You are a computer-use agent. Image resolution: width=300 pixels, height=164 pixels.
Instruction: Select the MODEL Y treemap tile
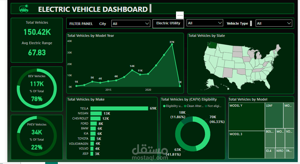pyautogui.click(x=247, y=117)
